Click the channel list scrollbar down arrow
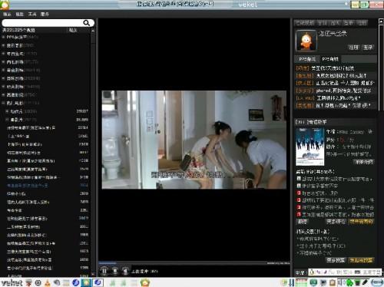 [93, 274]
